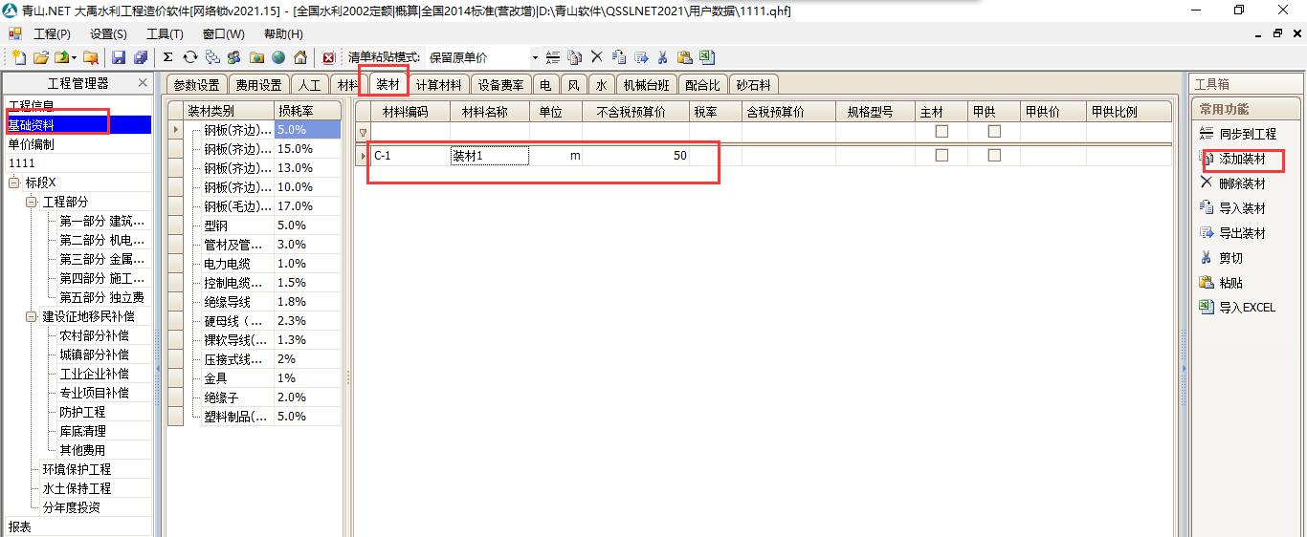Switch to the 配合比 tab
Screen dimensions: 1307x537
tap(703, 85)
